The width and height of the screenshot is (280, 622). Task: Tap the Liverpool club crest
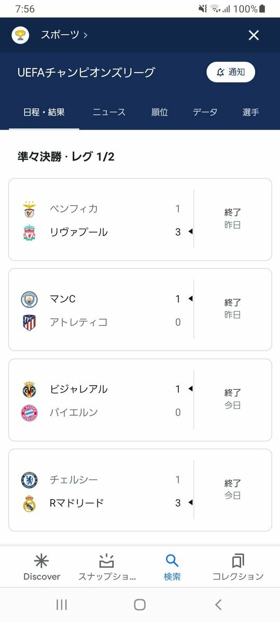[x=29, y=232]
